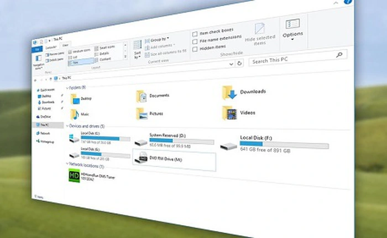Enable Item check boxes checkbox
This screenshot has height=238, width=387.
coord(195,34)
